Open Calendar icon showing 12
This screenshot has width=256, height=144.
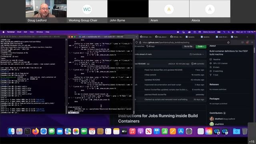click(x=92, y=131)
